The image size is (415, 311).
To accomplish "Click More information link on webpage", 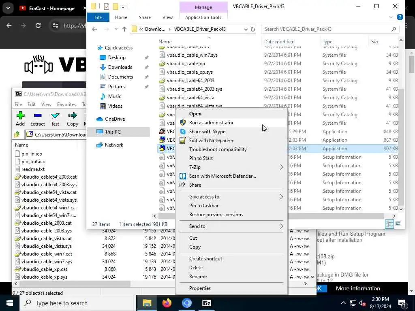I will point(358,288).
